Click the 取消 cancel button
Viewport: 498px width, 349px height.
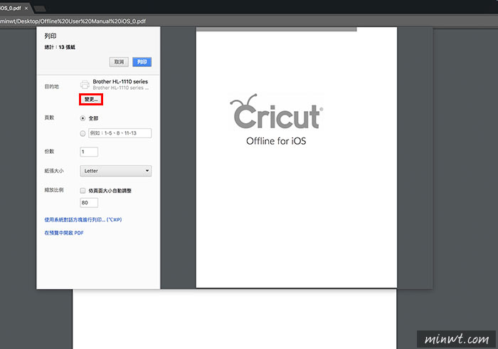[x=119, y=62]
